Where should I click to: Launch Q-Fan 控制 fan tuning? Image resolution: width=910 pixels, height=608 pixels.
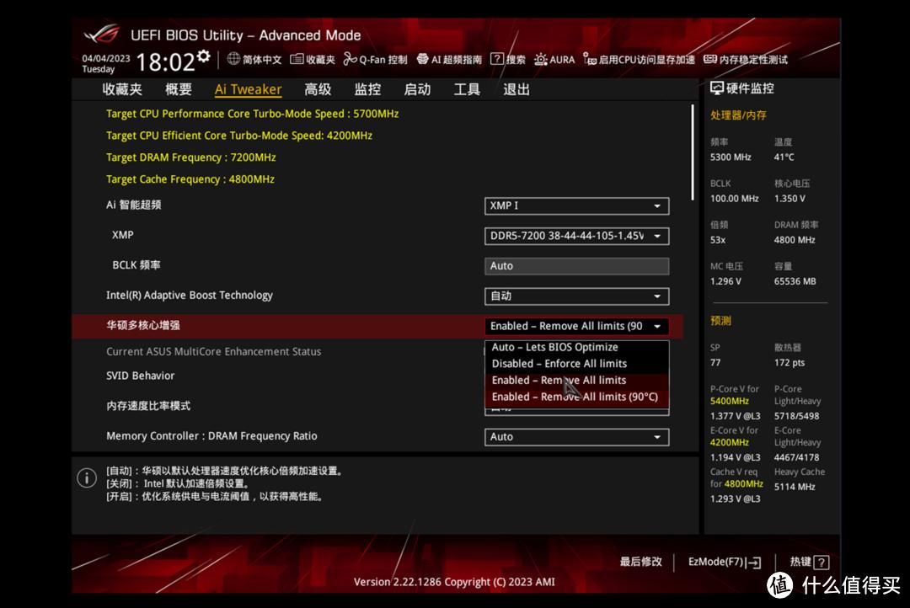(376, 59)
